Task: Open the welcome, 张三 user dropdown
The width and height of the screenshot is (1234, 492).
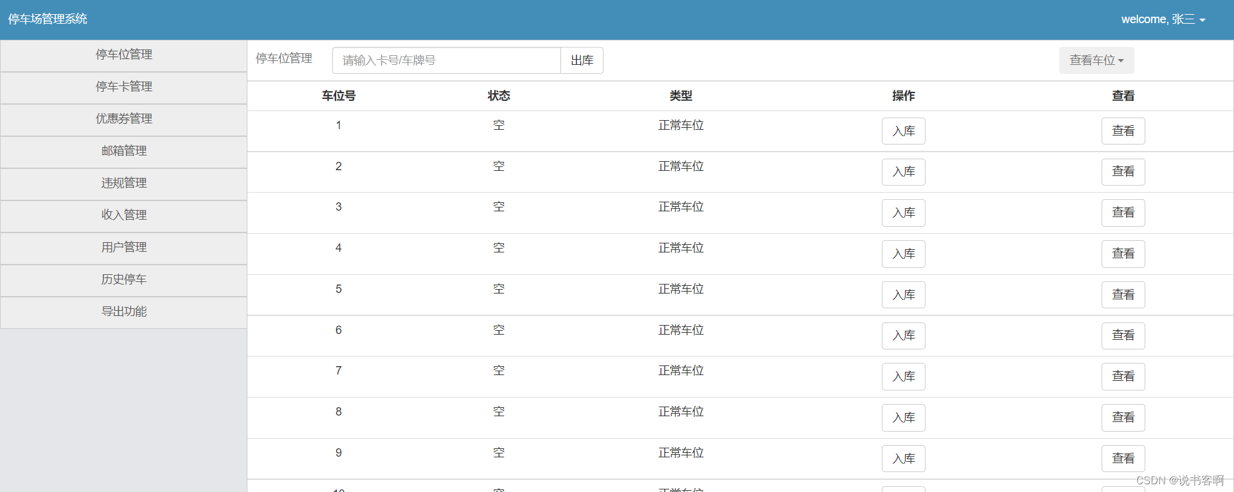Action: pos(1163,19)
